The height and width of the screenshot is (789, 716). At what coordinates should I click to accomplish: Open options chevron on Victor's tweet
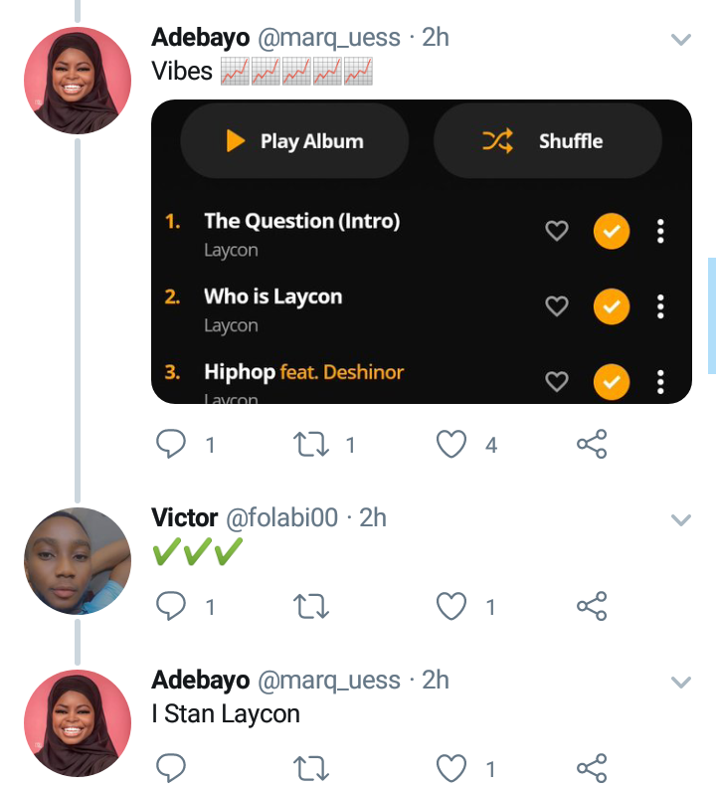coord(681,519)
